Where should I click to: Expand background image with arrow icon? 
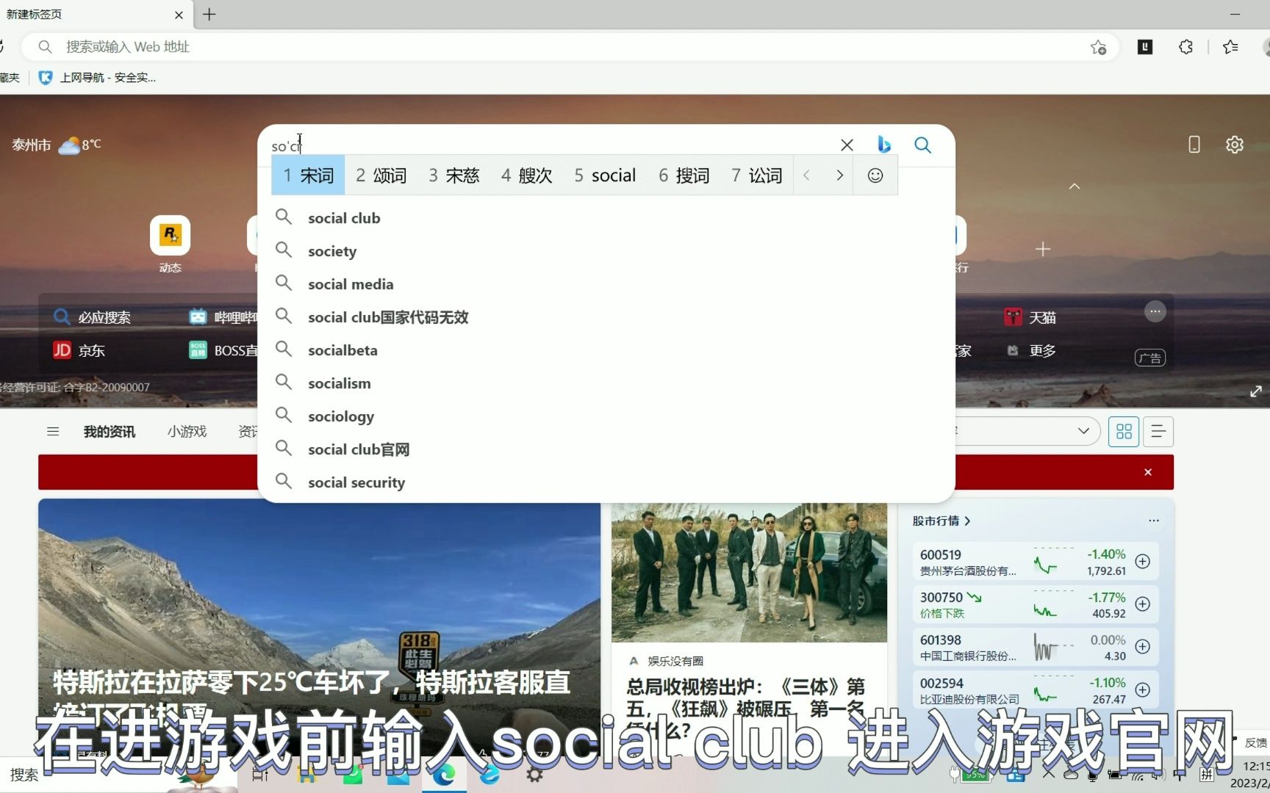(x=1255, y=391)
